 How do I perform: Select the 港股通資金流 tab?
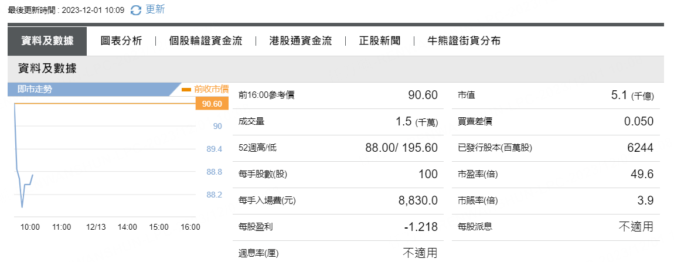click(x=301, y=41)
